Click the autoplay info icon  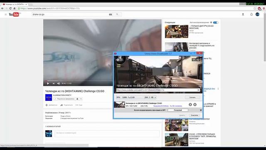(x=211, y=22)
